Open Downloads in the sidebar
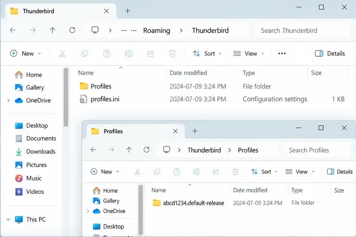This screenshot has height=237, width=356. click(35, 151)
